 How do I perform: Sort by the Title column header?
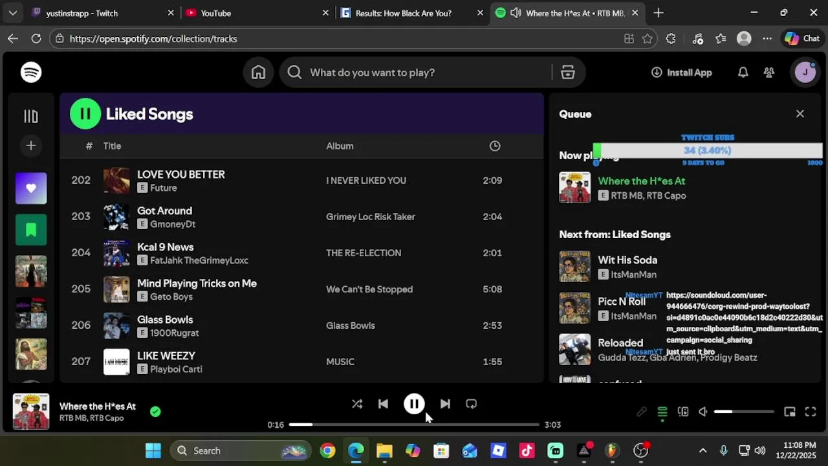112,146
